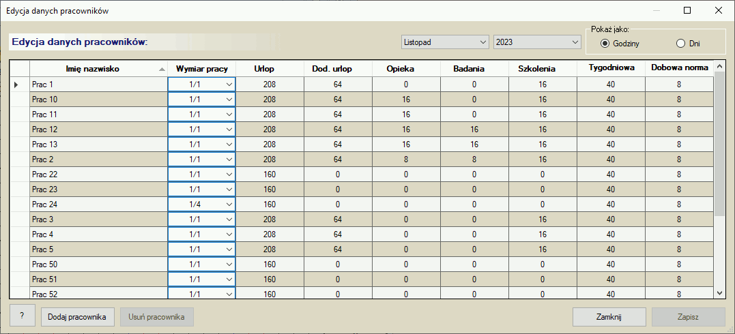Sort by the Urlop column header
Viewport: 735px width, 334px height.
coord(270,69)
